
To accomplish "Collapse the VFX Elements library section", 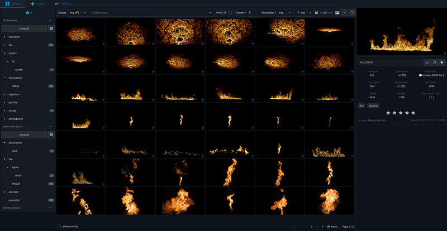I will pyautogui.click(x=50, y=21).
